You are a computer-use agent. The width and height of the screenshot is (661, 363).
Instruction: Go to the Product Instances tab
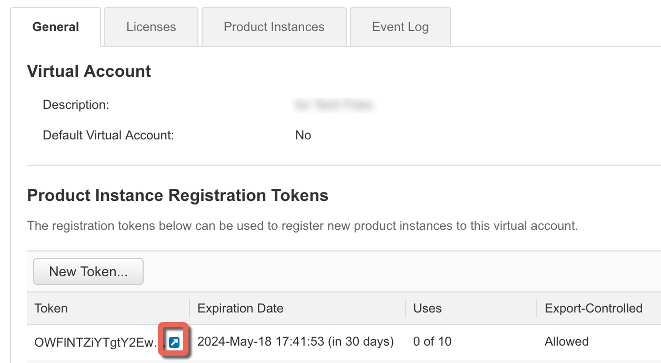coord(274,27)
